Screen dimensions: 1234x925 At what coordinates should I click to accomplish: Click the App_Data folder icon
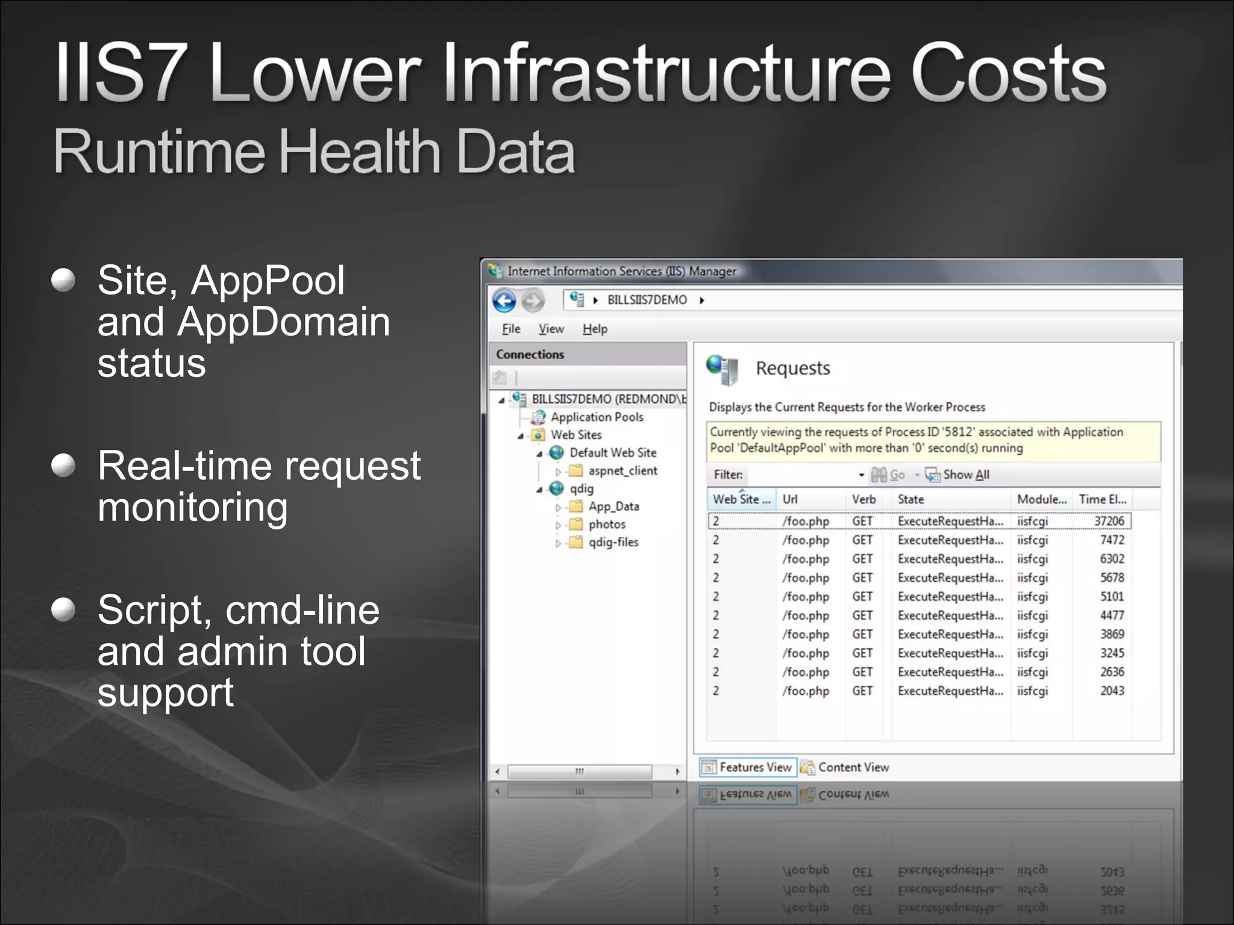click(576, 506)
